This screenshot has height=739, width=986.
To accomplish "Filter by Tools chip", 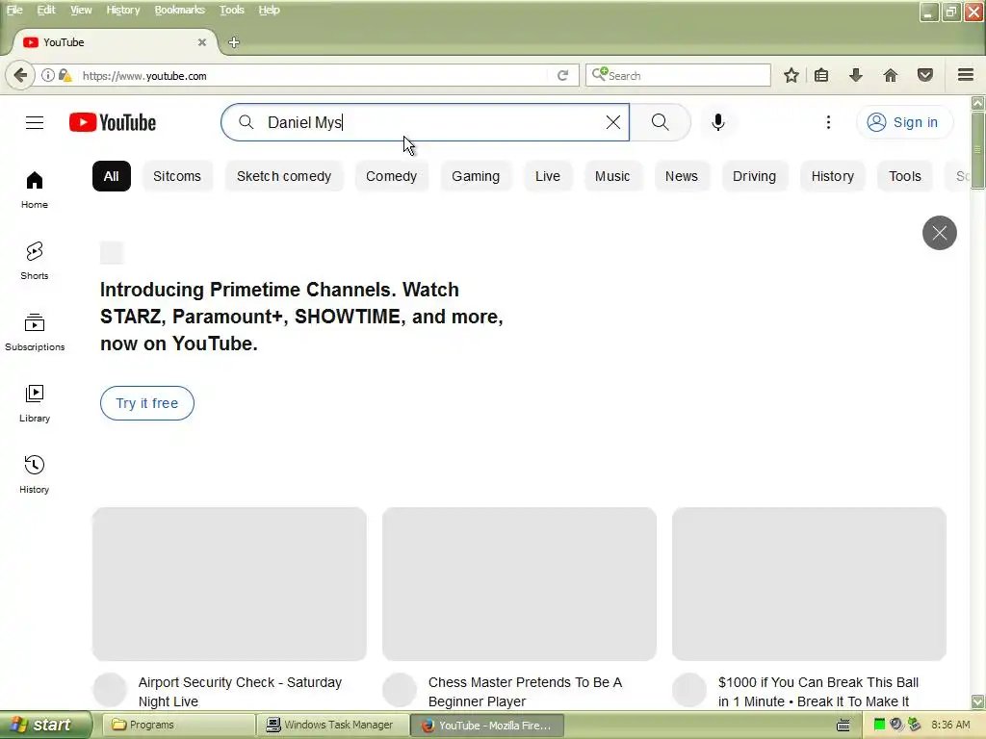I will [x=905, y=176].
